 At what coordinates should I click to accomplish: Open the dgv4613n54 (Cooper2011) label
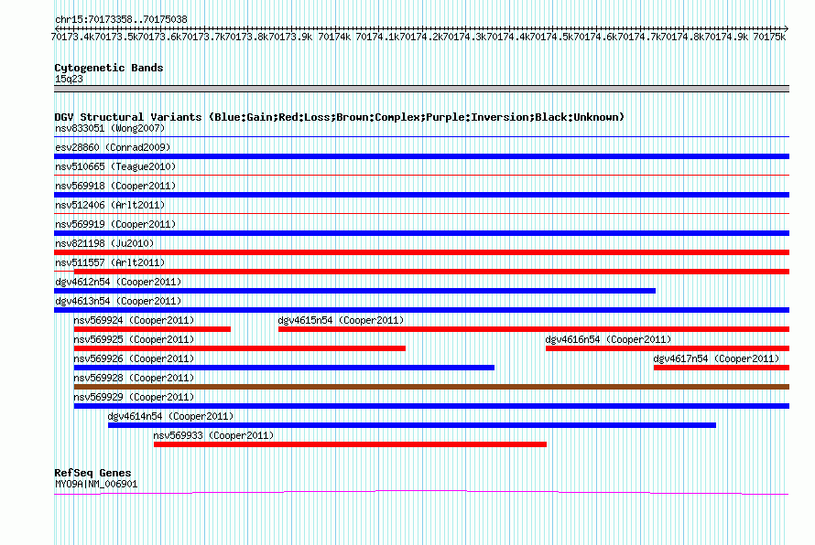tap(118, 301)
